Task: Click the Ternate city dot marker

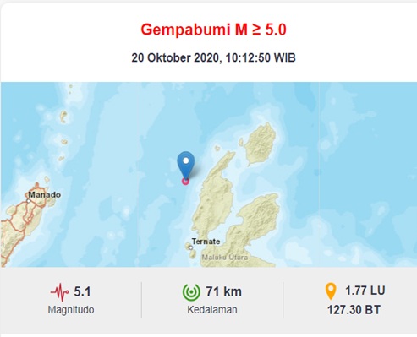Action: click(x=191, y=247)
